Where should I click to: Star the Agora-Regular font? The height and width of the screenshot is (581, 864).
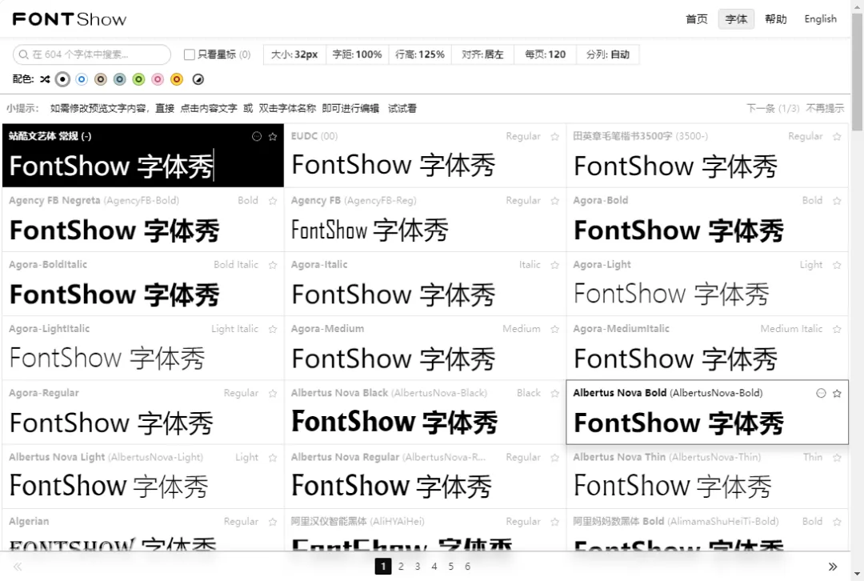[x=273, y=394]
